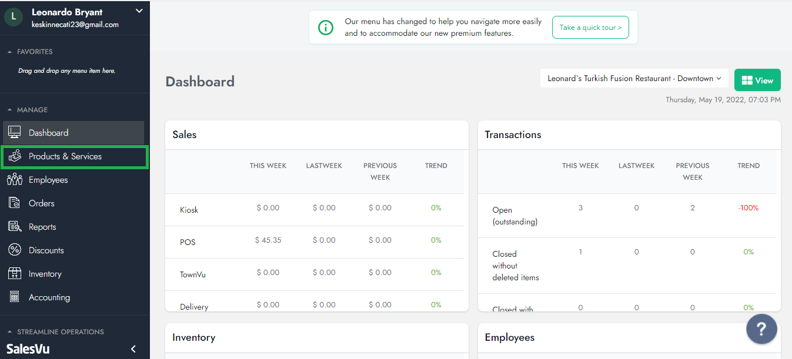Open the Inventory menu item
792x359 pixels.
click(x=45, y=274)
